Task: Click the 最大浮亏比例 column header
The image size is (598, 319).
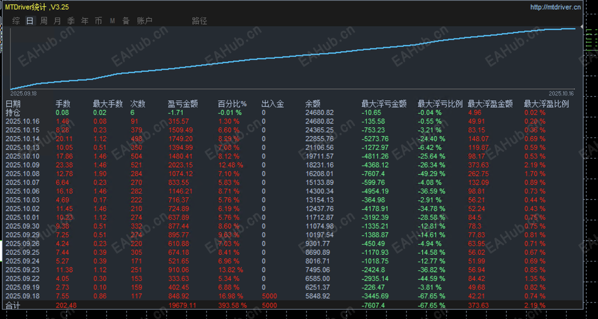Action: 440,104
